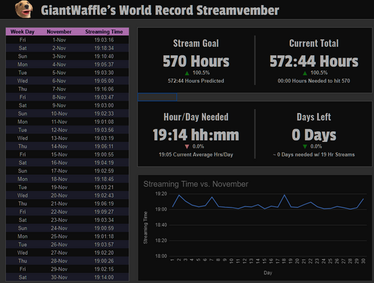Image resolution: width=374 pixels, height=283 pixels.
Task: Select the November column header
Action: coord(59,31)
